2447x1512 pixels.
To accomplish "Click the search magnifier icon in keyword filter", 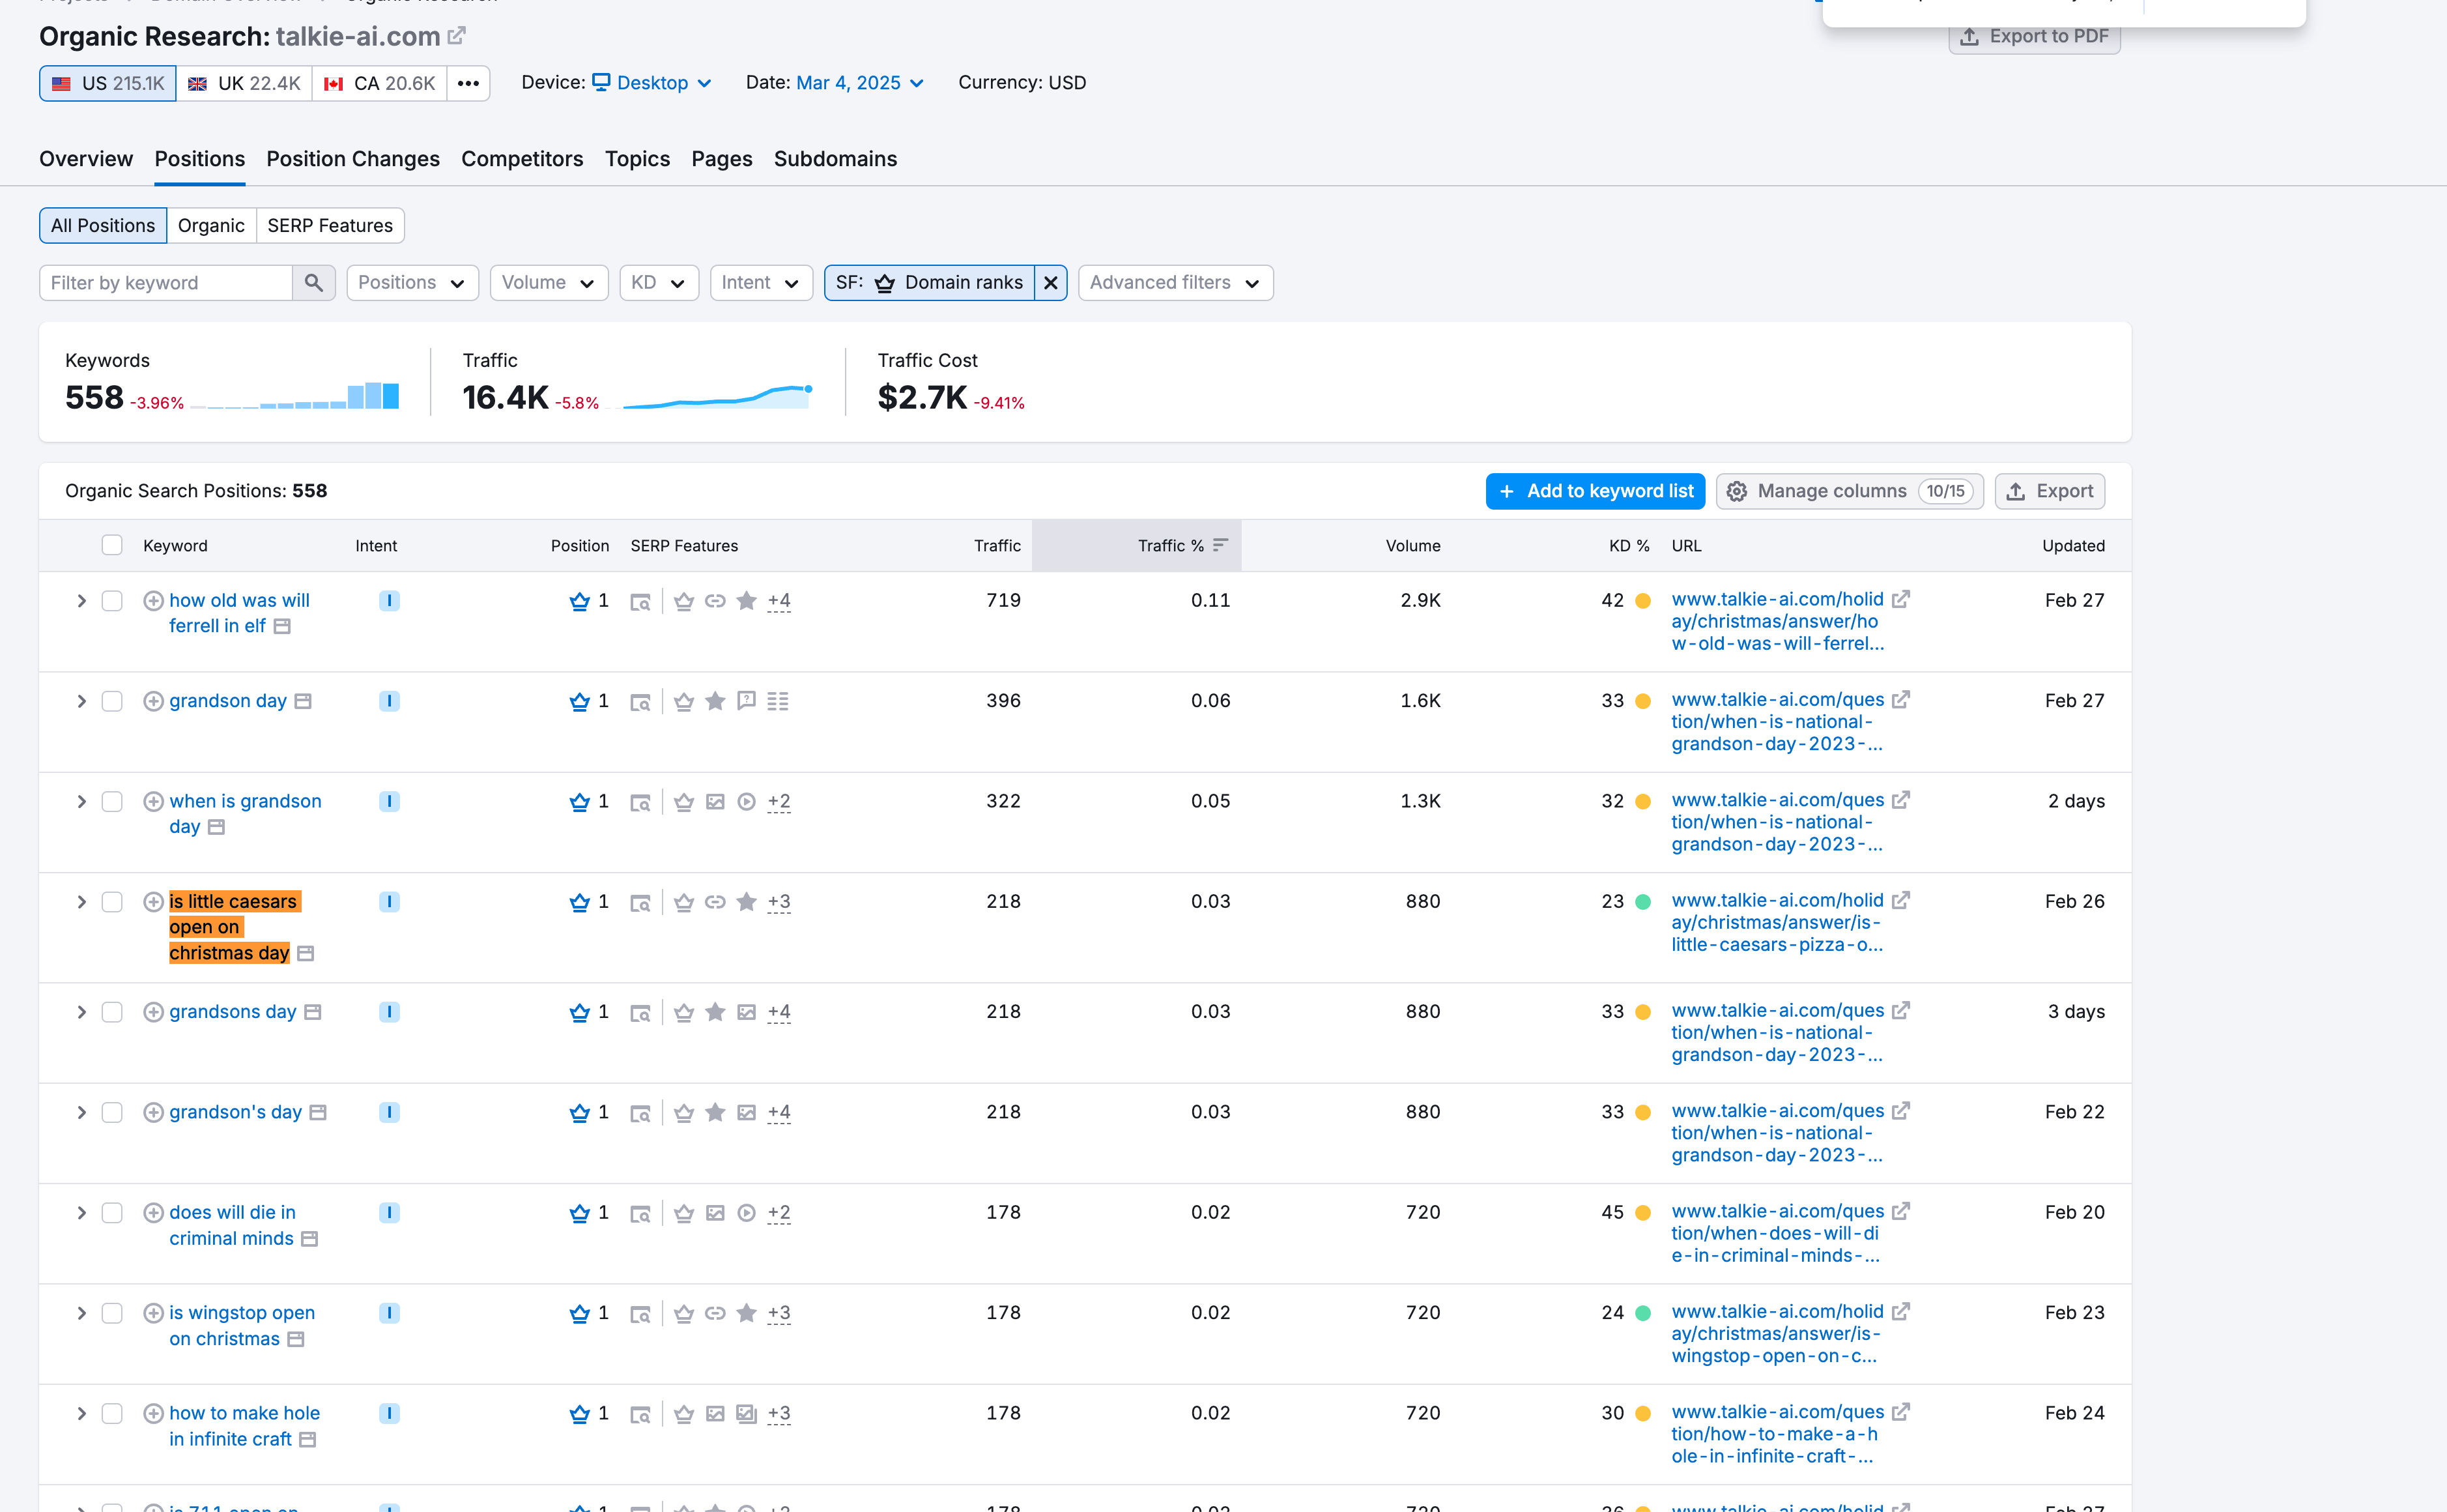I will (313, 283).
